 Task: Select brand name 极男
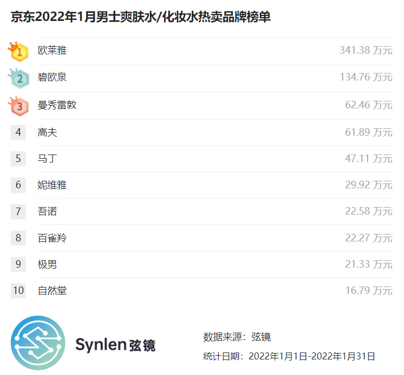(x=47, y=264)
